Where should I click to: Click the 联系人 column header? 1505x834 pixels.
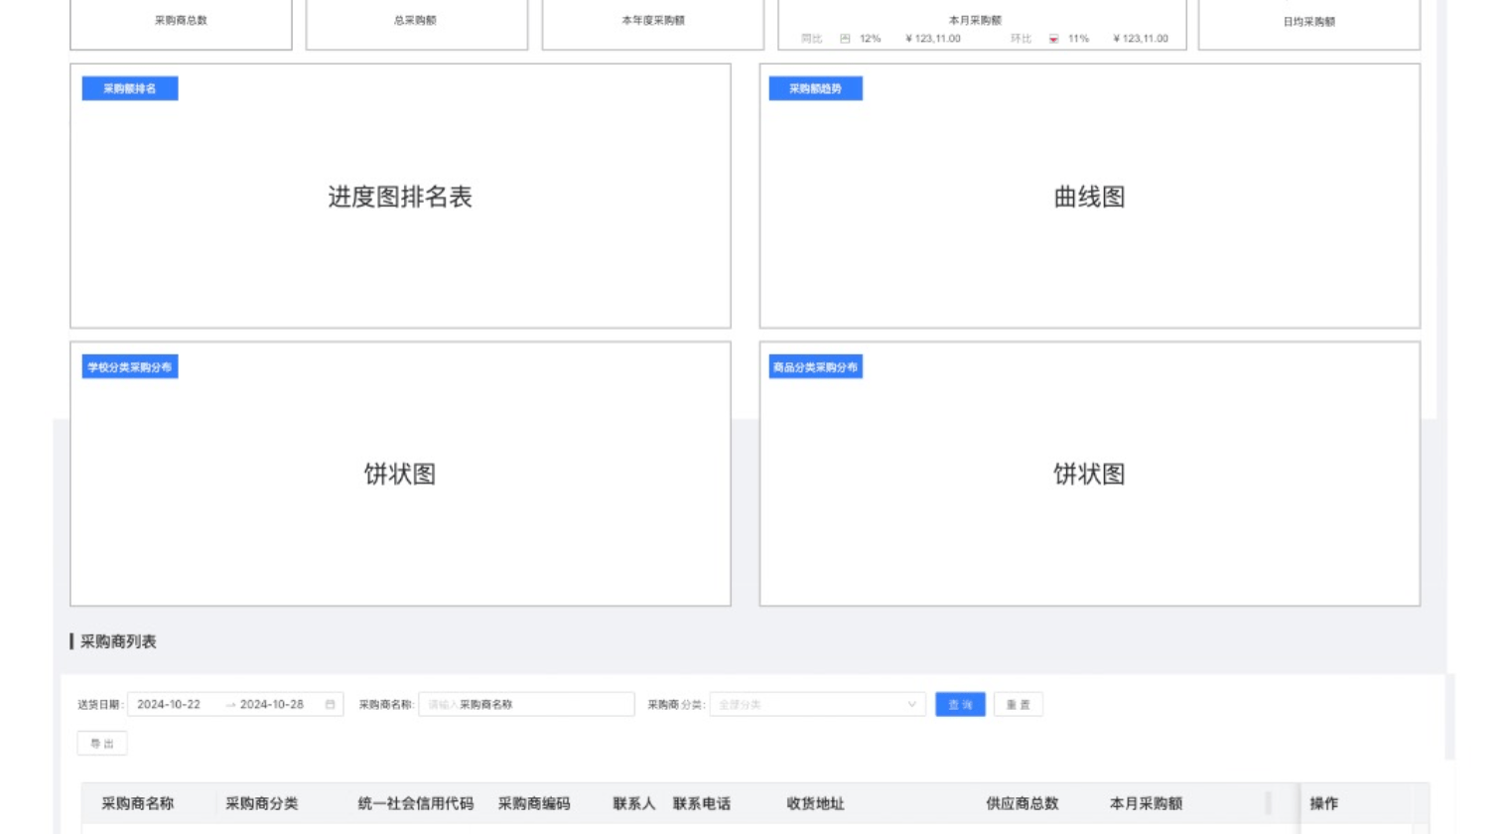pos(634,803)
